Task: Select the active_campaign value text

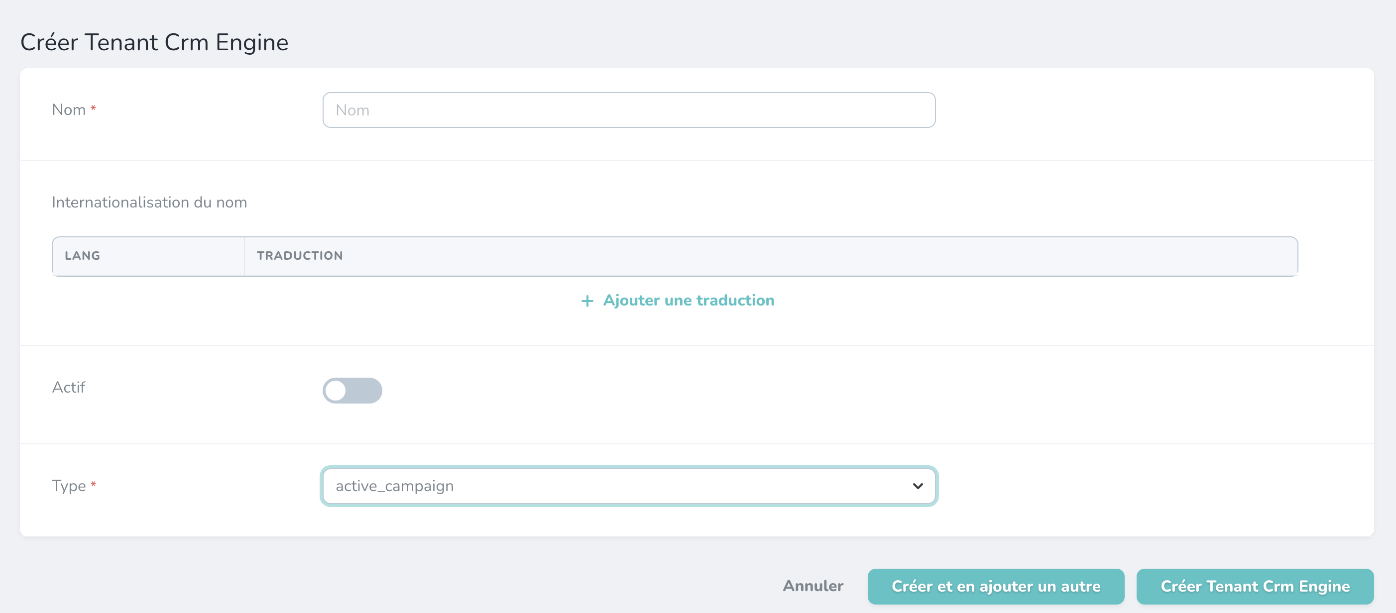Action: pos(394,486)
